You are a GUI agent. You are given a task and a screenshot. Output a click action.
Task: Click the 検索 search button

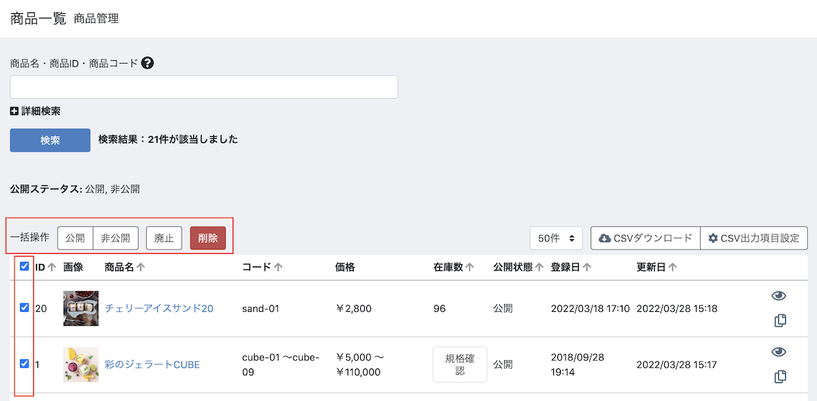pos(50,140)
